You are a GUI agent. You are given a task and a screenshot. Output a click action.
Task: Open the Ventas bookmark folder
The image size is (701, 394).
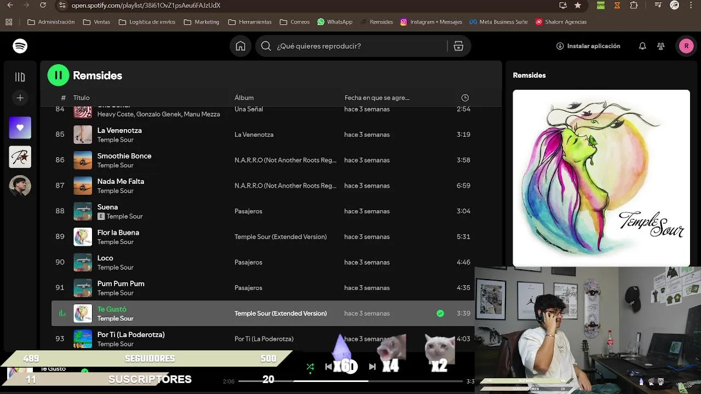[x=96, y=22]
